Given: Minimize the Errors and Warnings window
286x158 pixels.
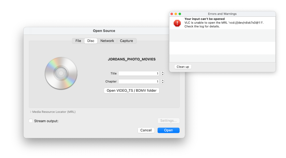Looking at the screenshot, I should 176,14.
